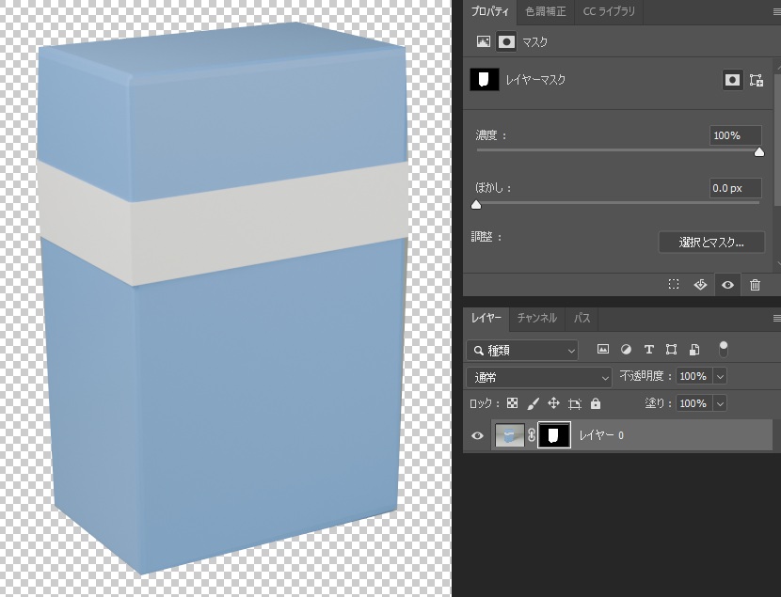This screenshot has width=781, height=597.
Task: Switch to the 色調補正 tab
Action: pyautogui.click(x=546, y=11)
